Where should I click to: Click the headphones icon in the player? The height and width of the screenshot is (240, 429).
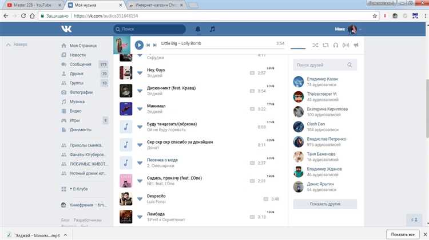pyautogui.click(x=336, y=44)
